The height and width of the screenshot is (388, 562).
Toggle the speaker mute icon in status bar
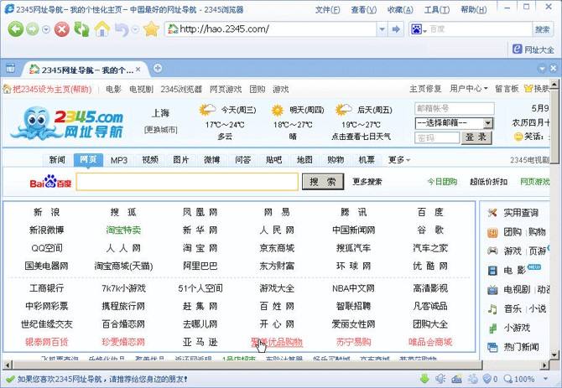point(440,378)
